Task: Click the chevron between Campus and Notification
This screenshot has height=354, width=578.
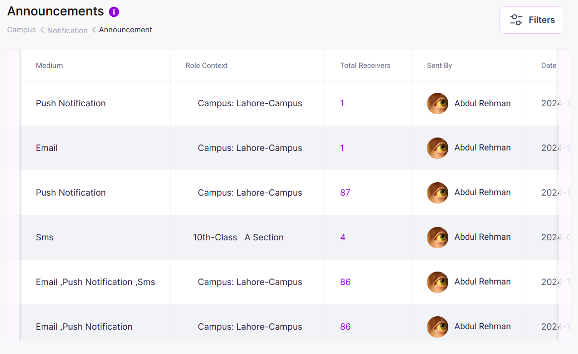Action: coord(42,30)
